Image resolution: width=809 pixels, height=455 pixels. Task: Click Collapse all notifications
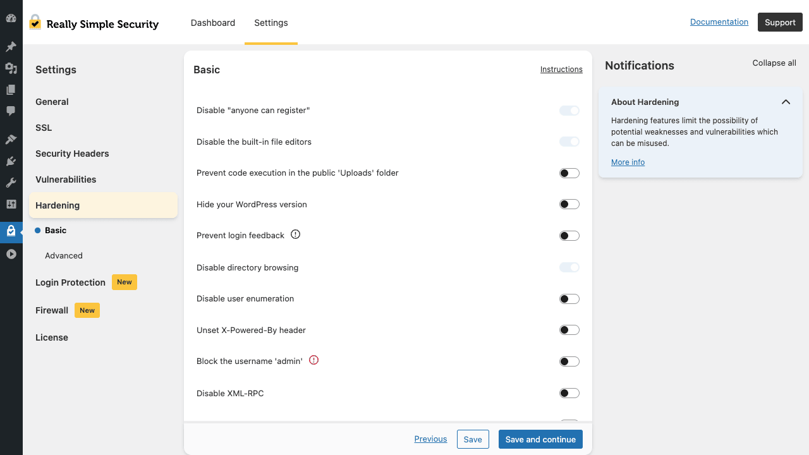[x=774, y=63]
